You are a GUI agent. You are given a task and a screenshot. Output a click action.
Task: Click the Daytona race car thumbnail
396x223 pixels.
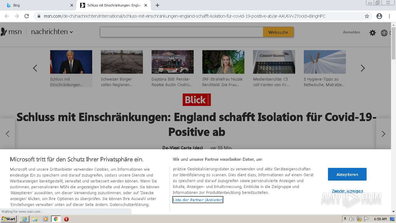[x=173, y=62]
